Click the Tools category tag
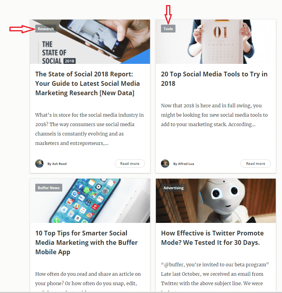Image resolution: width=282 pixels, height=293 pixels. [x=168, y=29]
